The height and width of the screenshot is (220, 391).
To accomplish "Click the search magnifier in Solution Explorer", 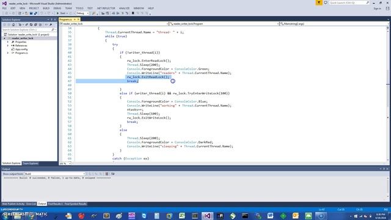I will (53, 30).
